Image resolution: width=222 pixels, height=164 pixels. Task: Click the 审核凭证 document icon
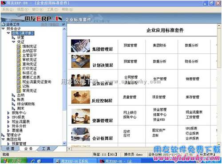point(19,60)
